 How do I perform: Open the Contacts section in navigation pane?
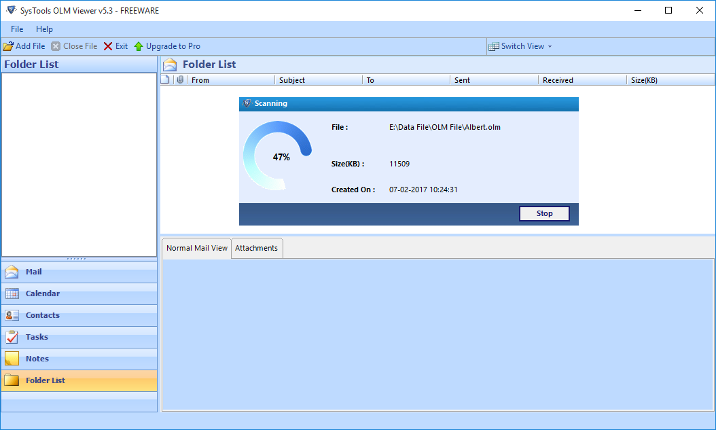pyautogui.click(x=79, y=315)
